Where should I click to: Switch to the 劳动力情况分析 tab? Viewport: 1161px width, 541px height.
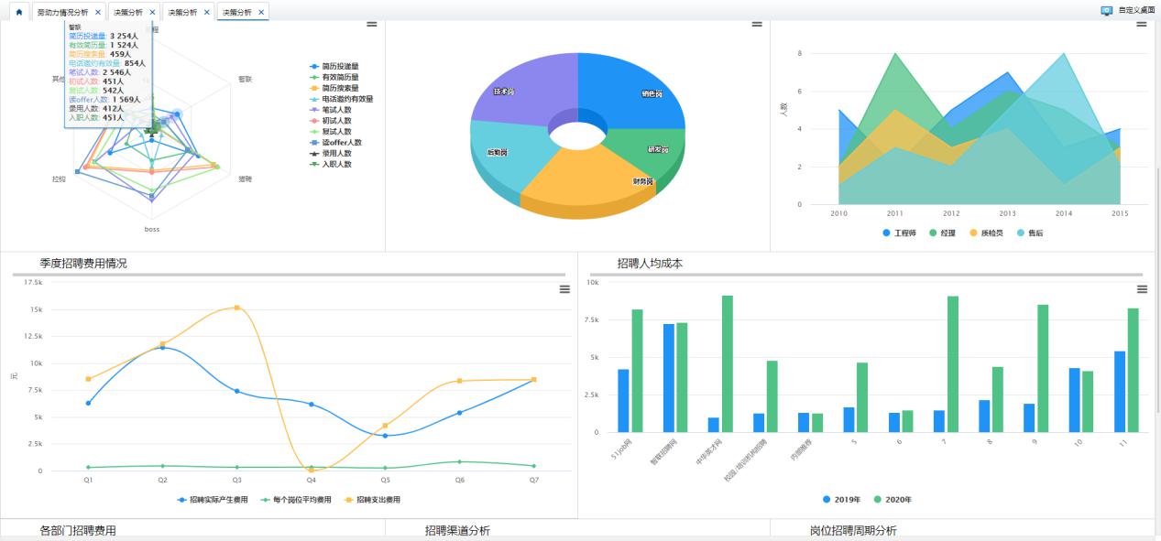click(x=63, y=13)
